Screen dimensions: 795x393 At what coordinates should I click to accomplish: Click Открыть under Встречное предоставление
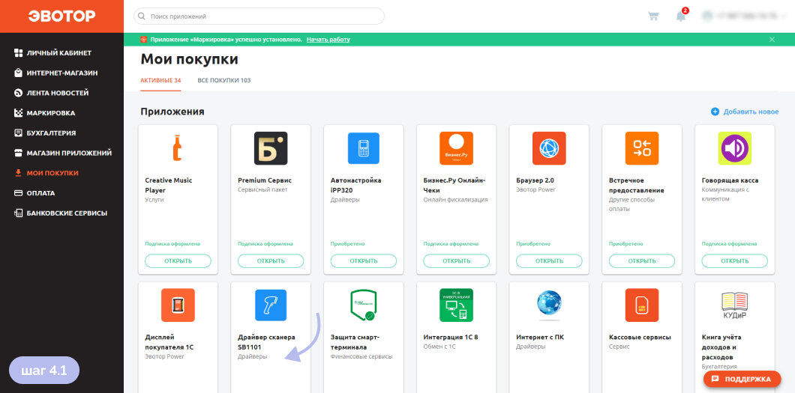[x=642, y=261]
